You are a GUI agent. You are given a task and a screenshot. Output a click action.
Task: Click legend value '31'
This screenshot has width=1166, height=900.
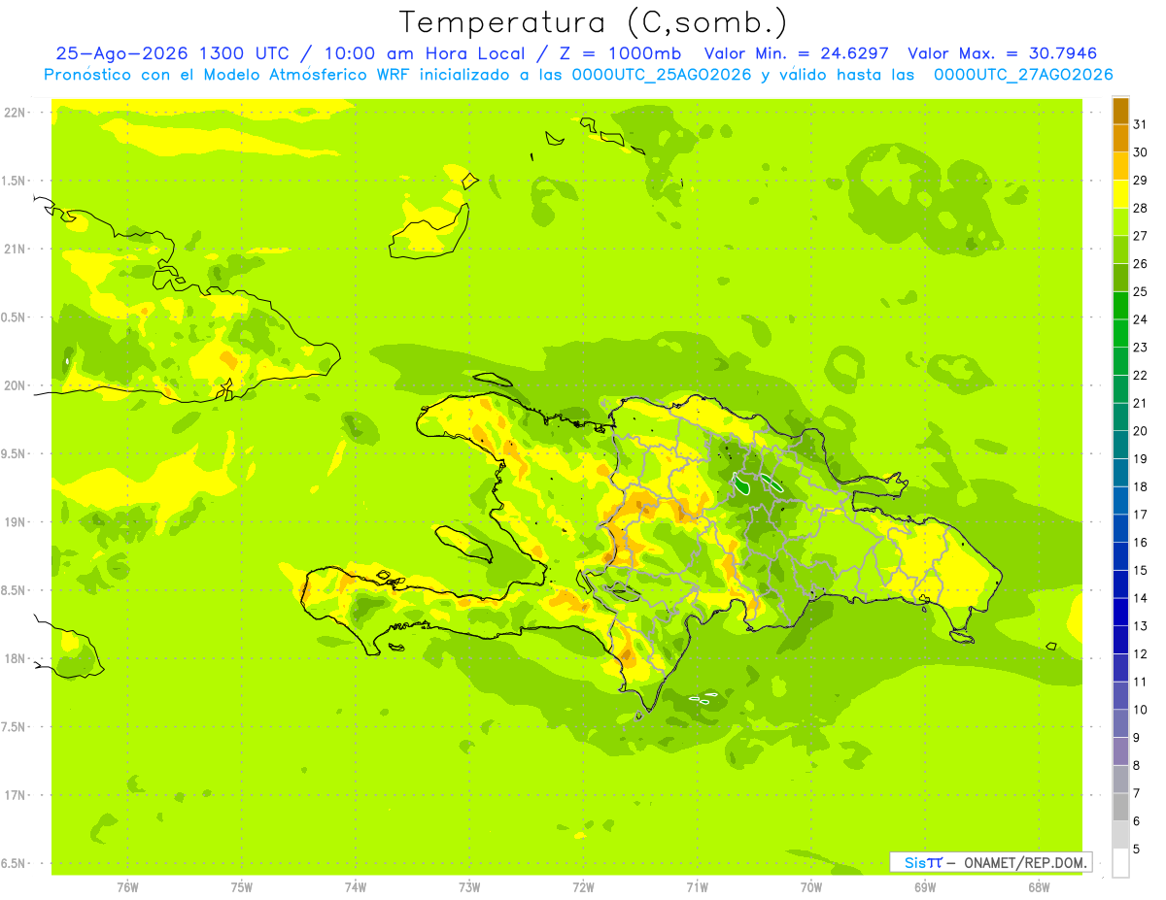(x=1141, y=124)
